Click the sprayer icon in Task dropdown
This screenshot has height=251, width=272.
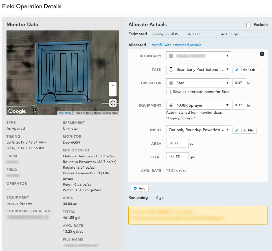pos(171,69)
